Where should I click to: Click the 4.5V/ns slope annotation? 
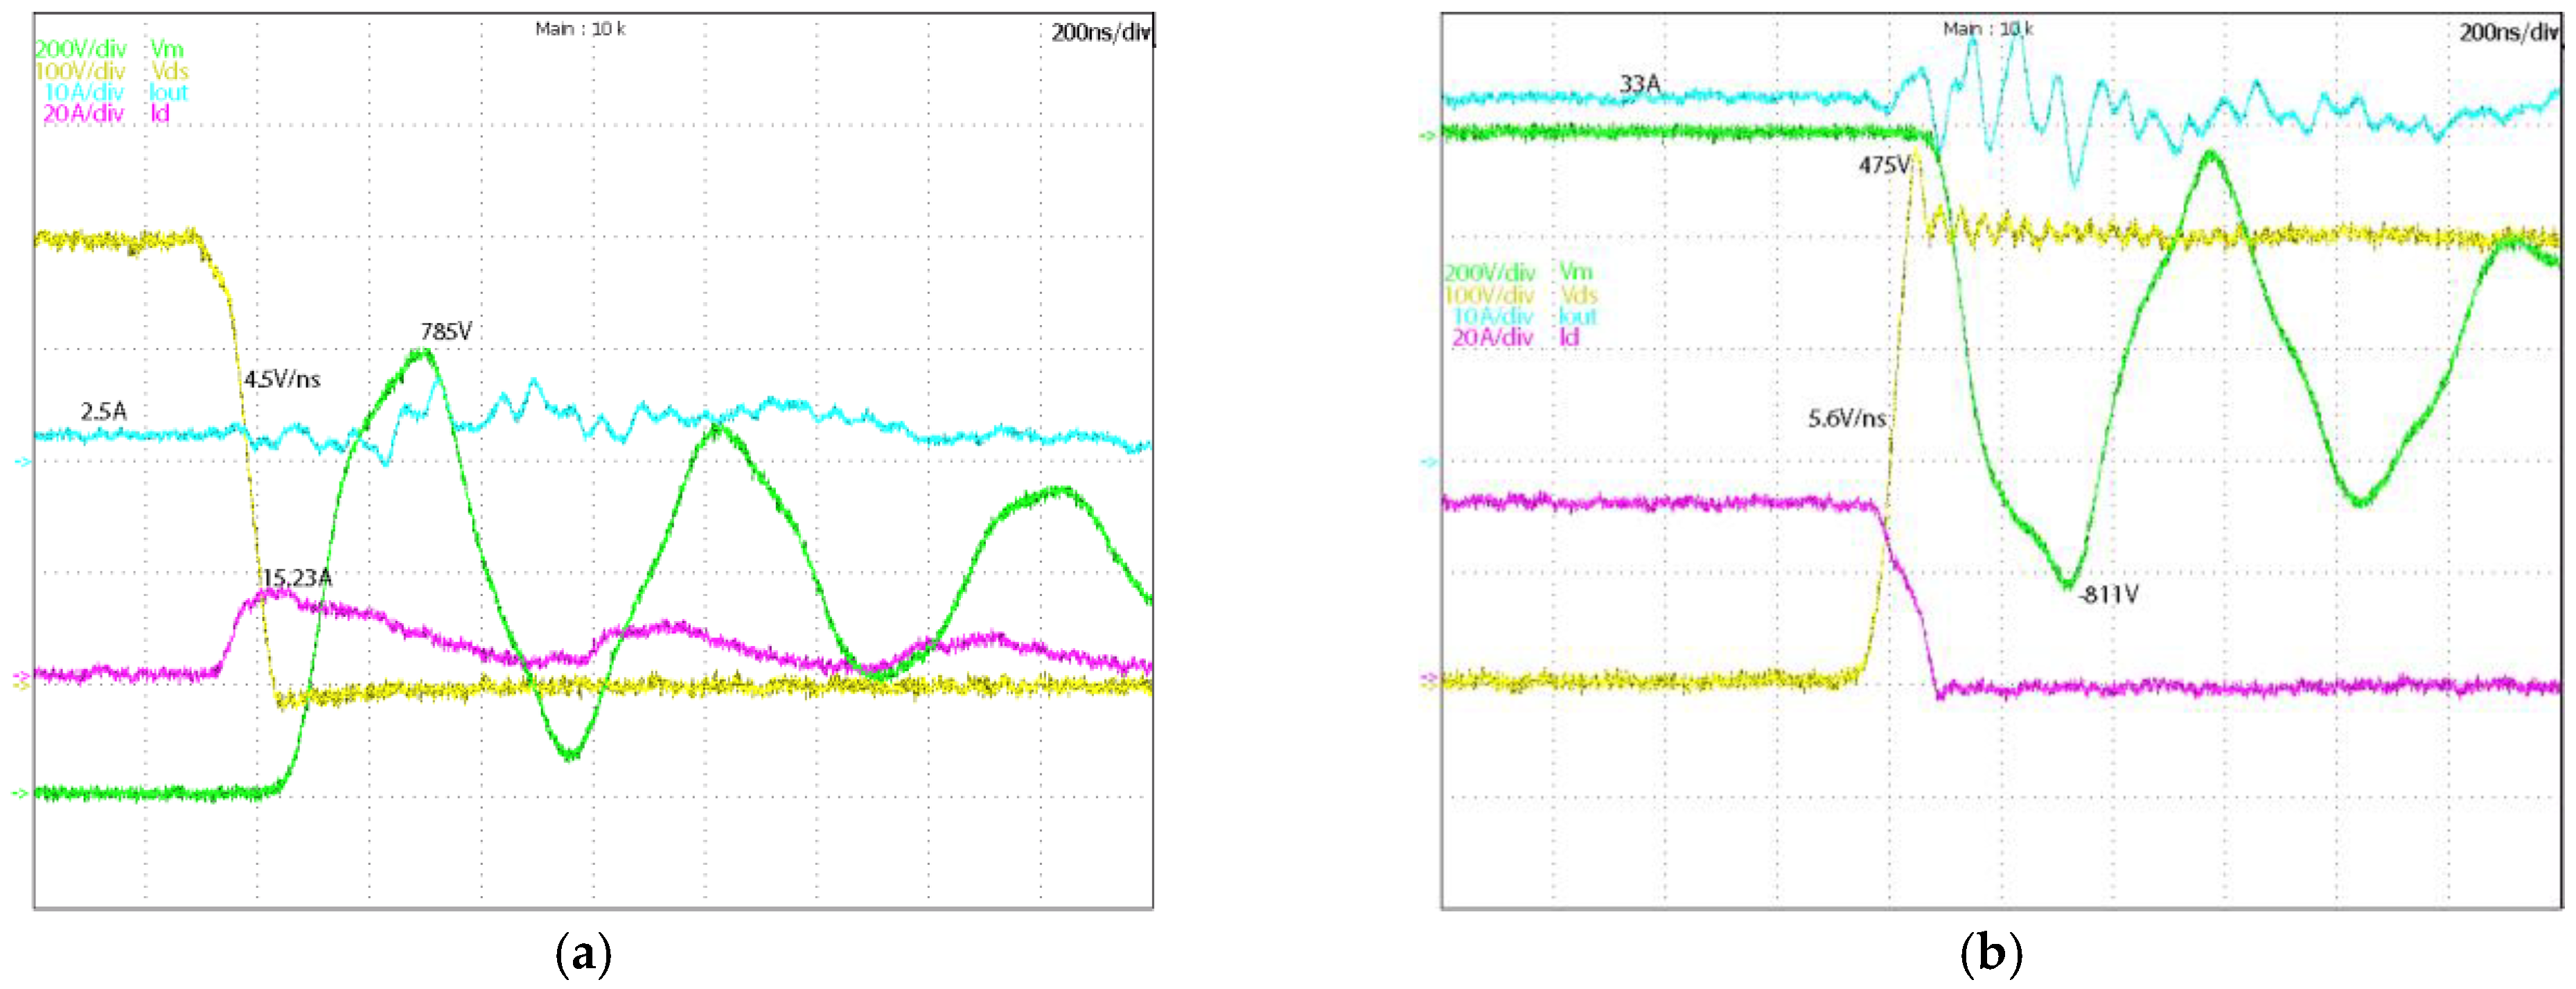283,379
